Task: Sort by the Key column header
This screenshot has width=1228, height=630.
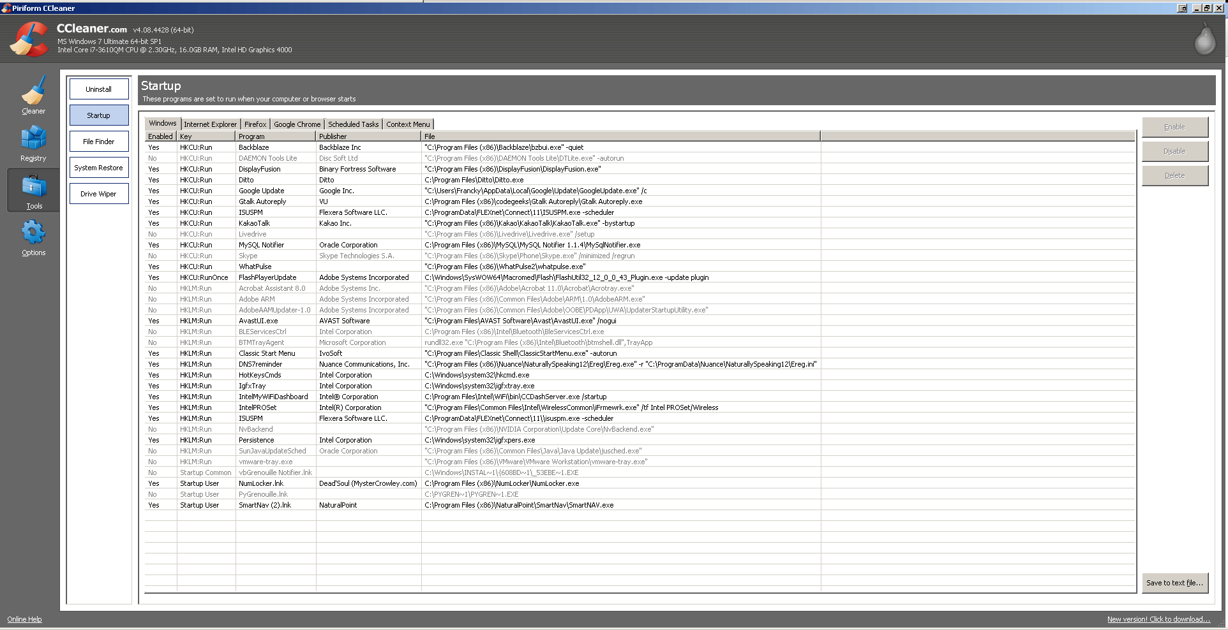Action: pyautogui.click(x=206, y=136)
